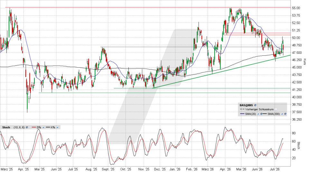Click the Aug. '25 date label

point(91,169)
